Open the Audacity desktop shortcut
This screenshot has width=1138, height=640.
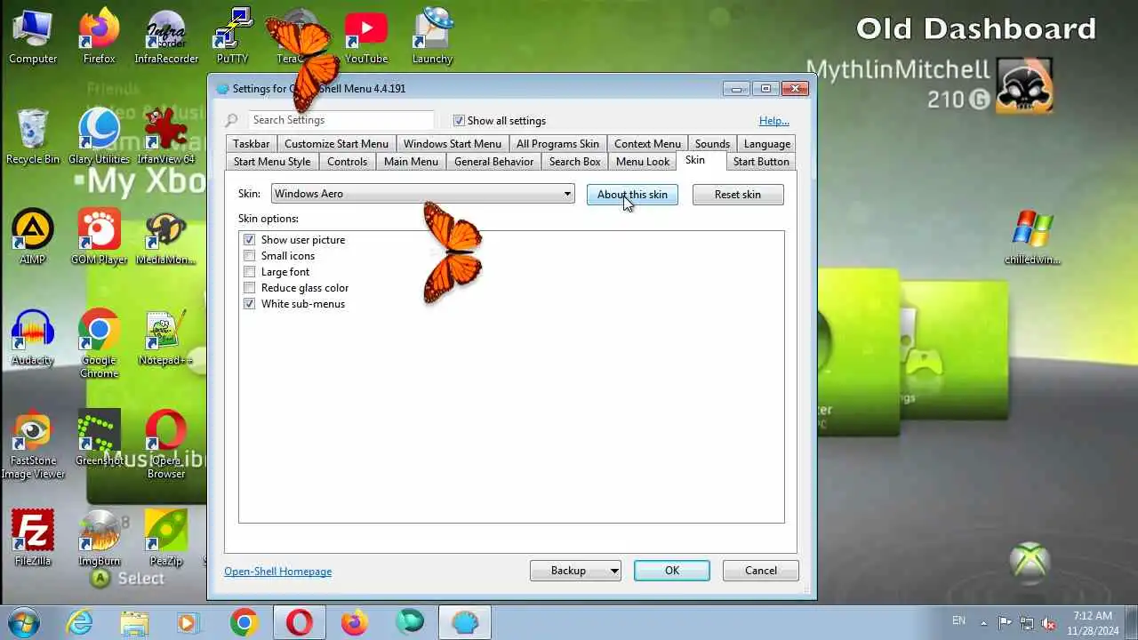click(x=33, y=339)
